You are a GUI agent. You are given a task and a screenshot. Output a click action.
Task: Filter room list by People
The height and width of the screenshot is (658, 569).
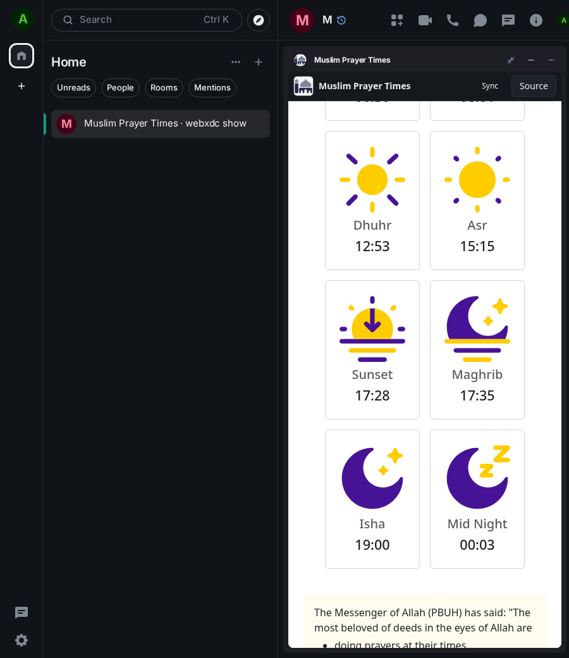pyautogui.click(x=120, y=88)
